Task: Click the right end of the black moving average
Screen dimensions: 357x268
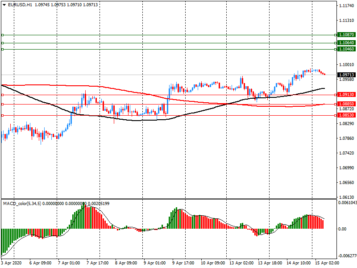Action: point(324,88)
